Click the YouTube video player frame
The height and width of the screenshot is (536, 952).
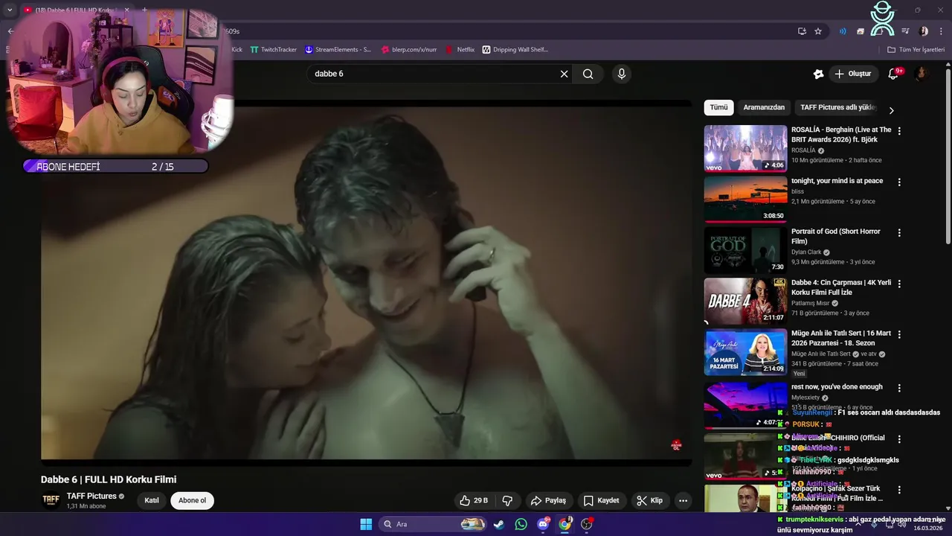click(366, 283)
